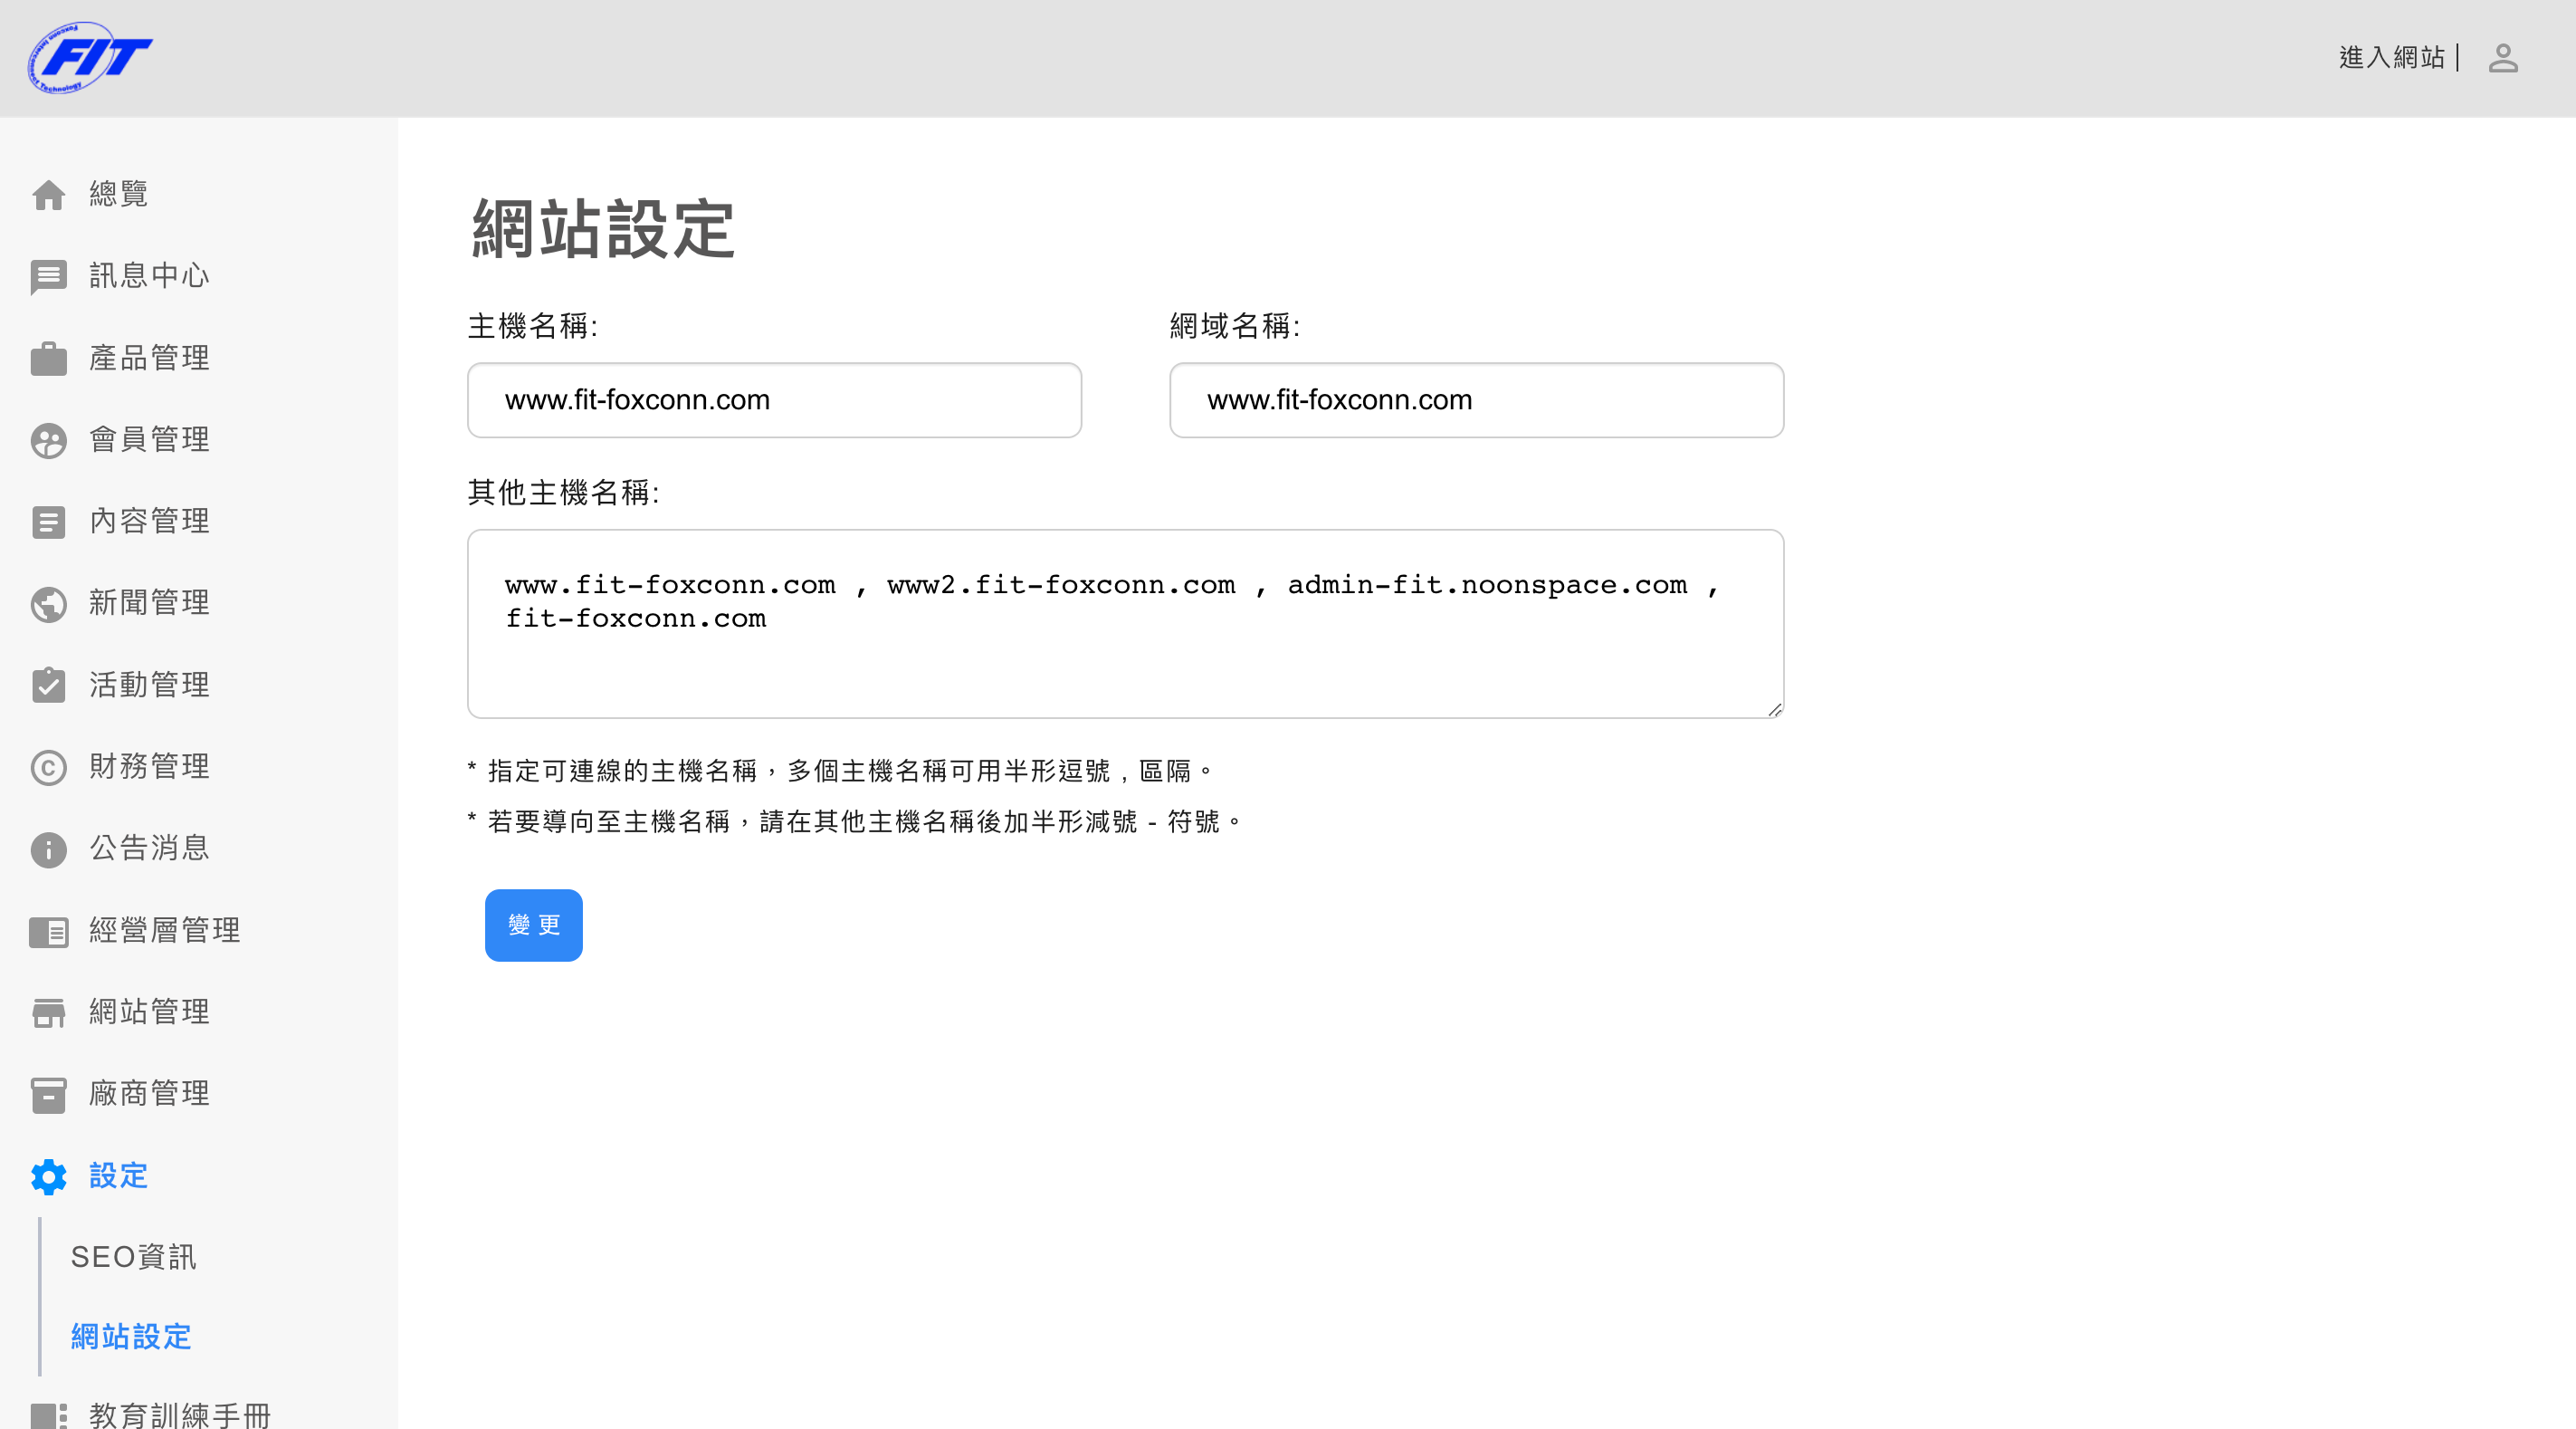Select the SEO資訊 submenu item
Image resolution: width=2576 pixels, height=1429 pixels.
(x=133, y=1258)
